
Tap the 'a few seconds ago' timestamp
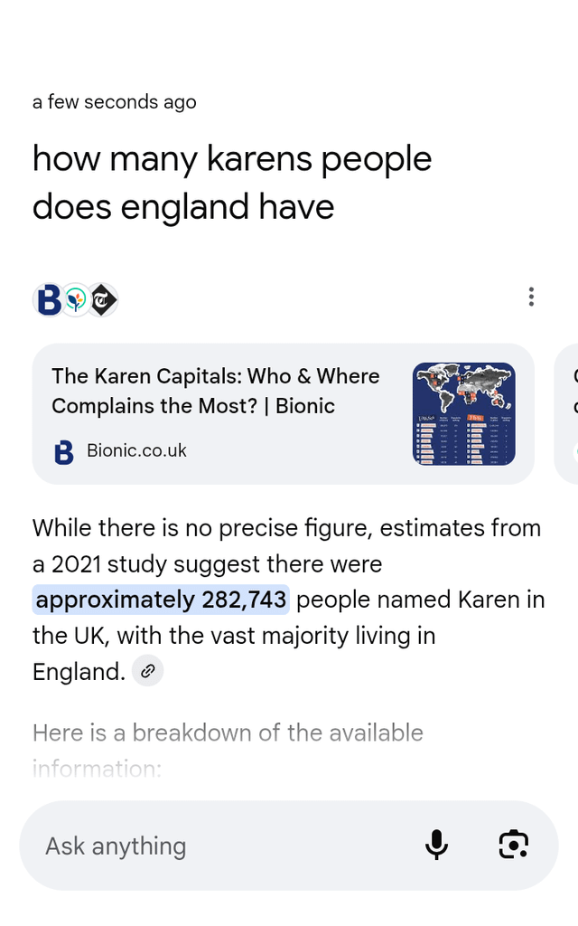pyautogui.click(x=114, y=102)
